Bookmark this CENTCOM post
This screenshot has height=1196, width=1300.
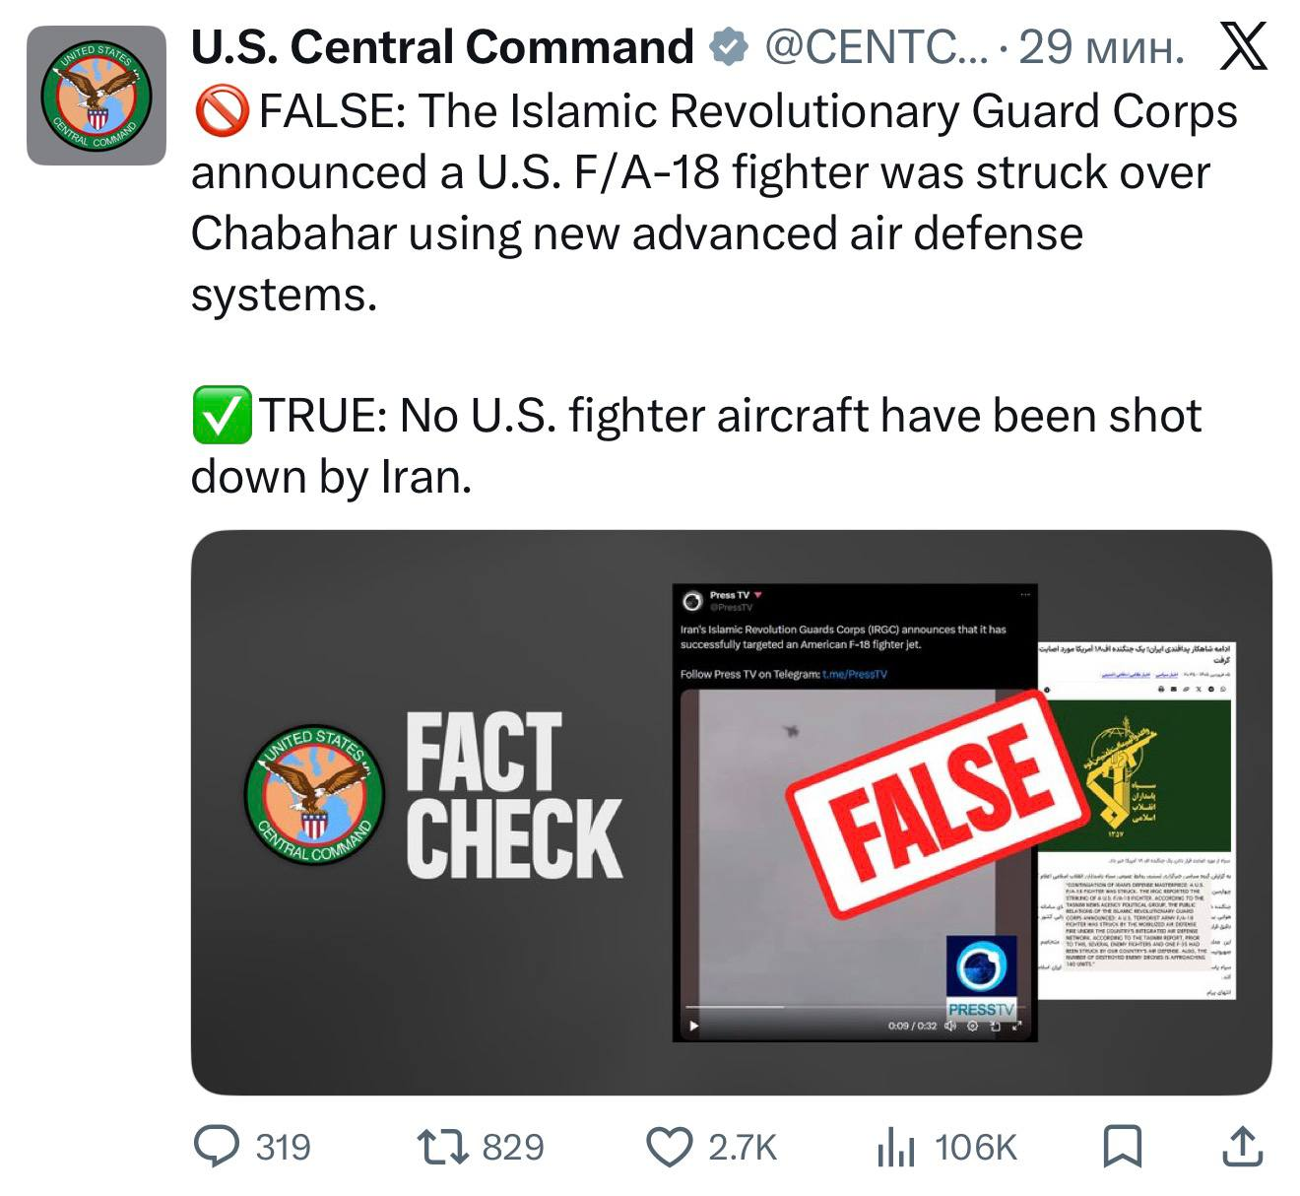click(1122, 1146)
